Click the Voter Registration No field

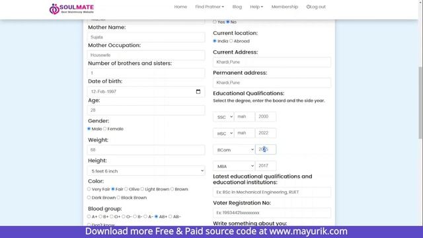point(272,213)
